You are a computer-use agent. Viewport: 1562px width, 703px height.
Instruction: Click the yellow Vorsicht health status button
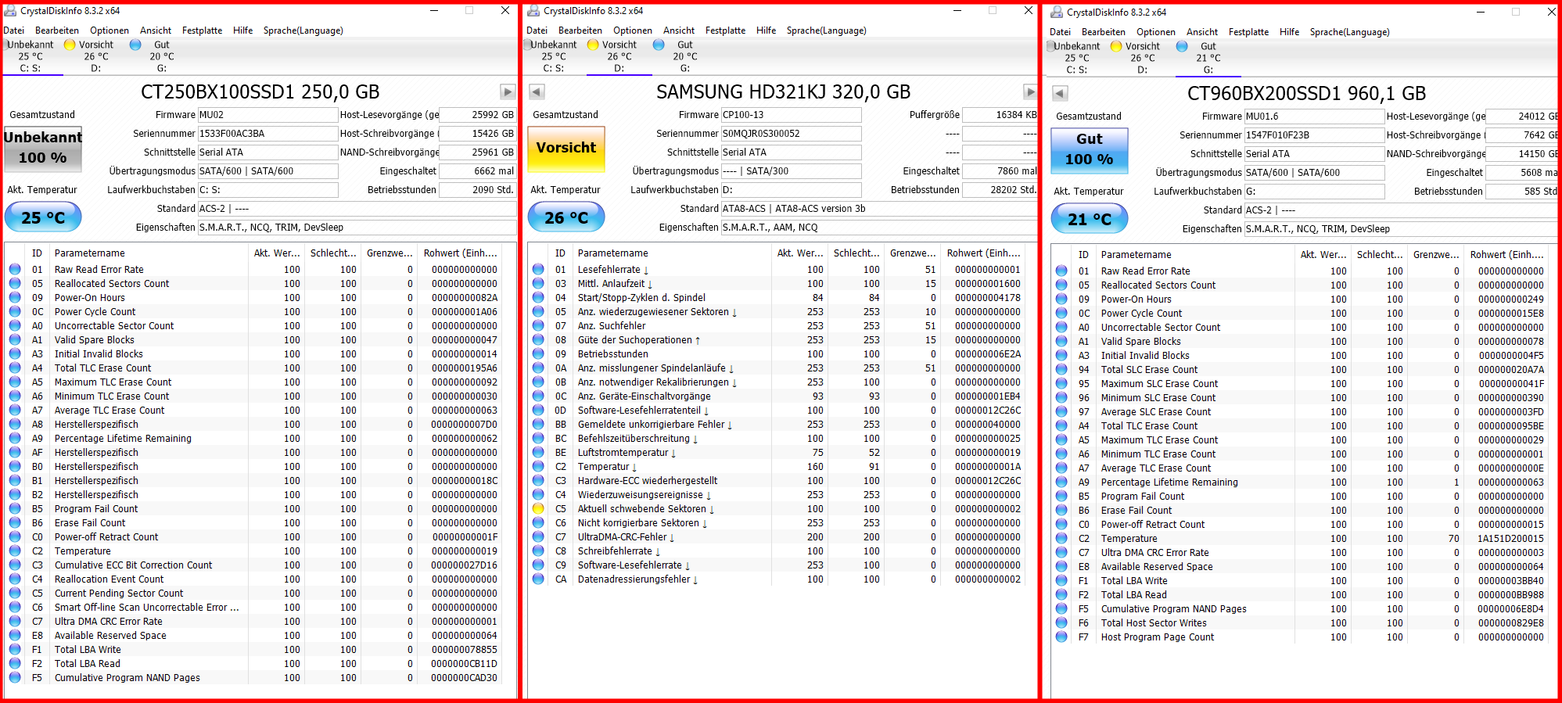pyautogui.click(x=566, y=148)
